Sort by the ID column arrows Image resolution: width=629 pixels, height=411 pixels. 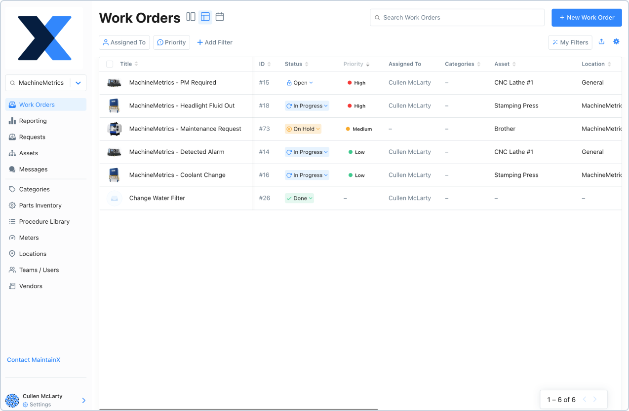point(269,64)
